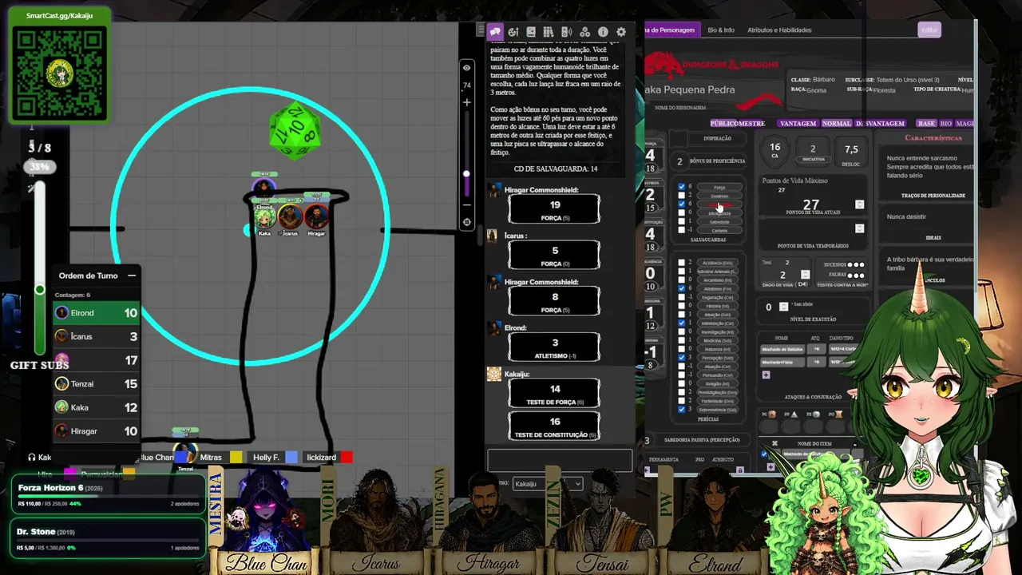Screen dimensions: 1022x575
Task: Switch to the Ficha de Personagem tab
Action: (673, 30)
